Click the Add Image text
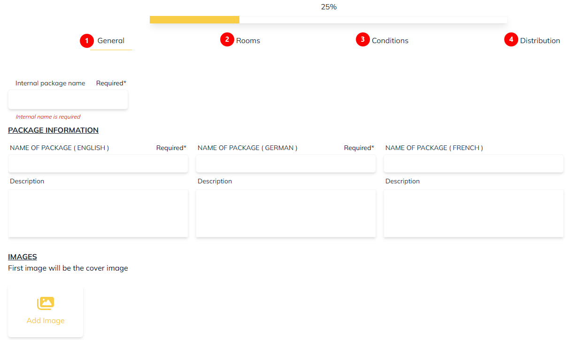This screenshot has width=568, height=340. click(46, 321)
